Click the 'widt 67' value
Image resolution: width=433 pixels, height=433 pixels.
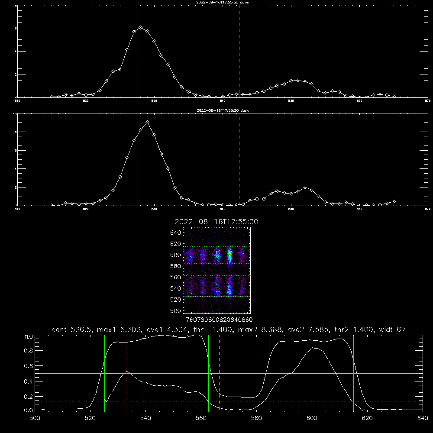pos(392,330)
